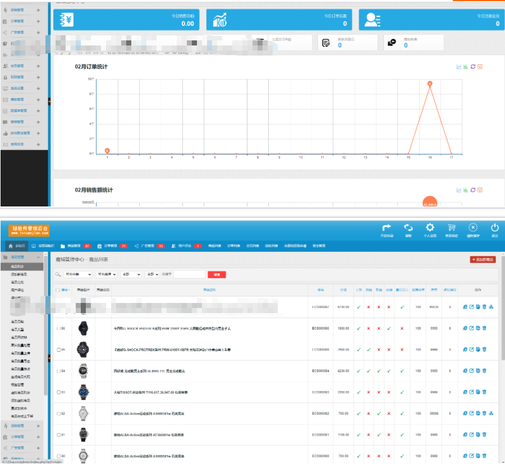
Task: Open personal settings gear icon
Action: (x=430, y=229)
